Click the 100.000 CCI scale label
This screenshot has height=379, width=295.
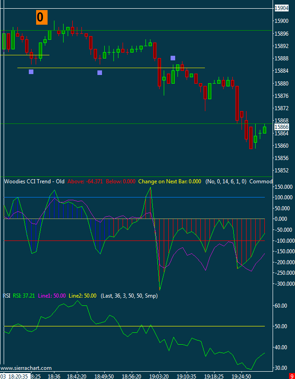284,198
